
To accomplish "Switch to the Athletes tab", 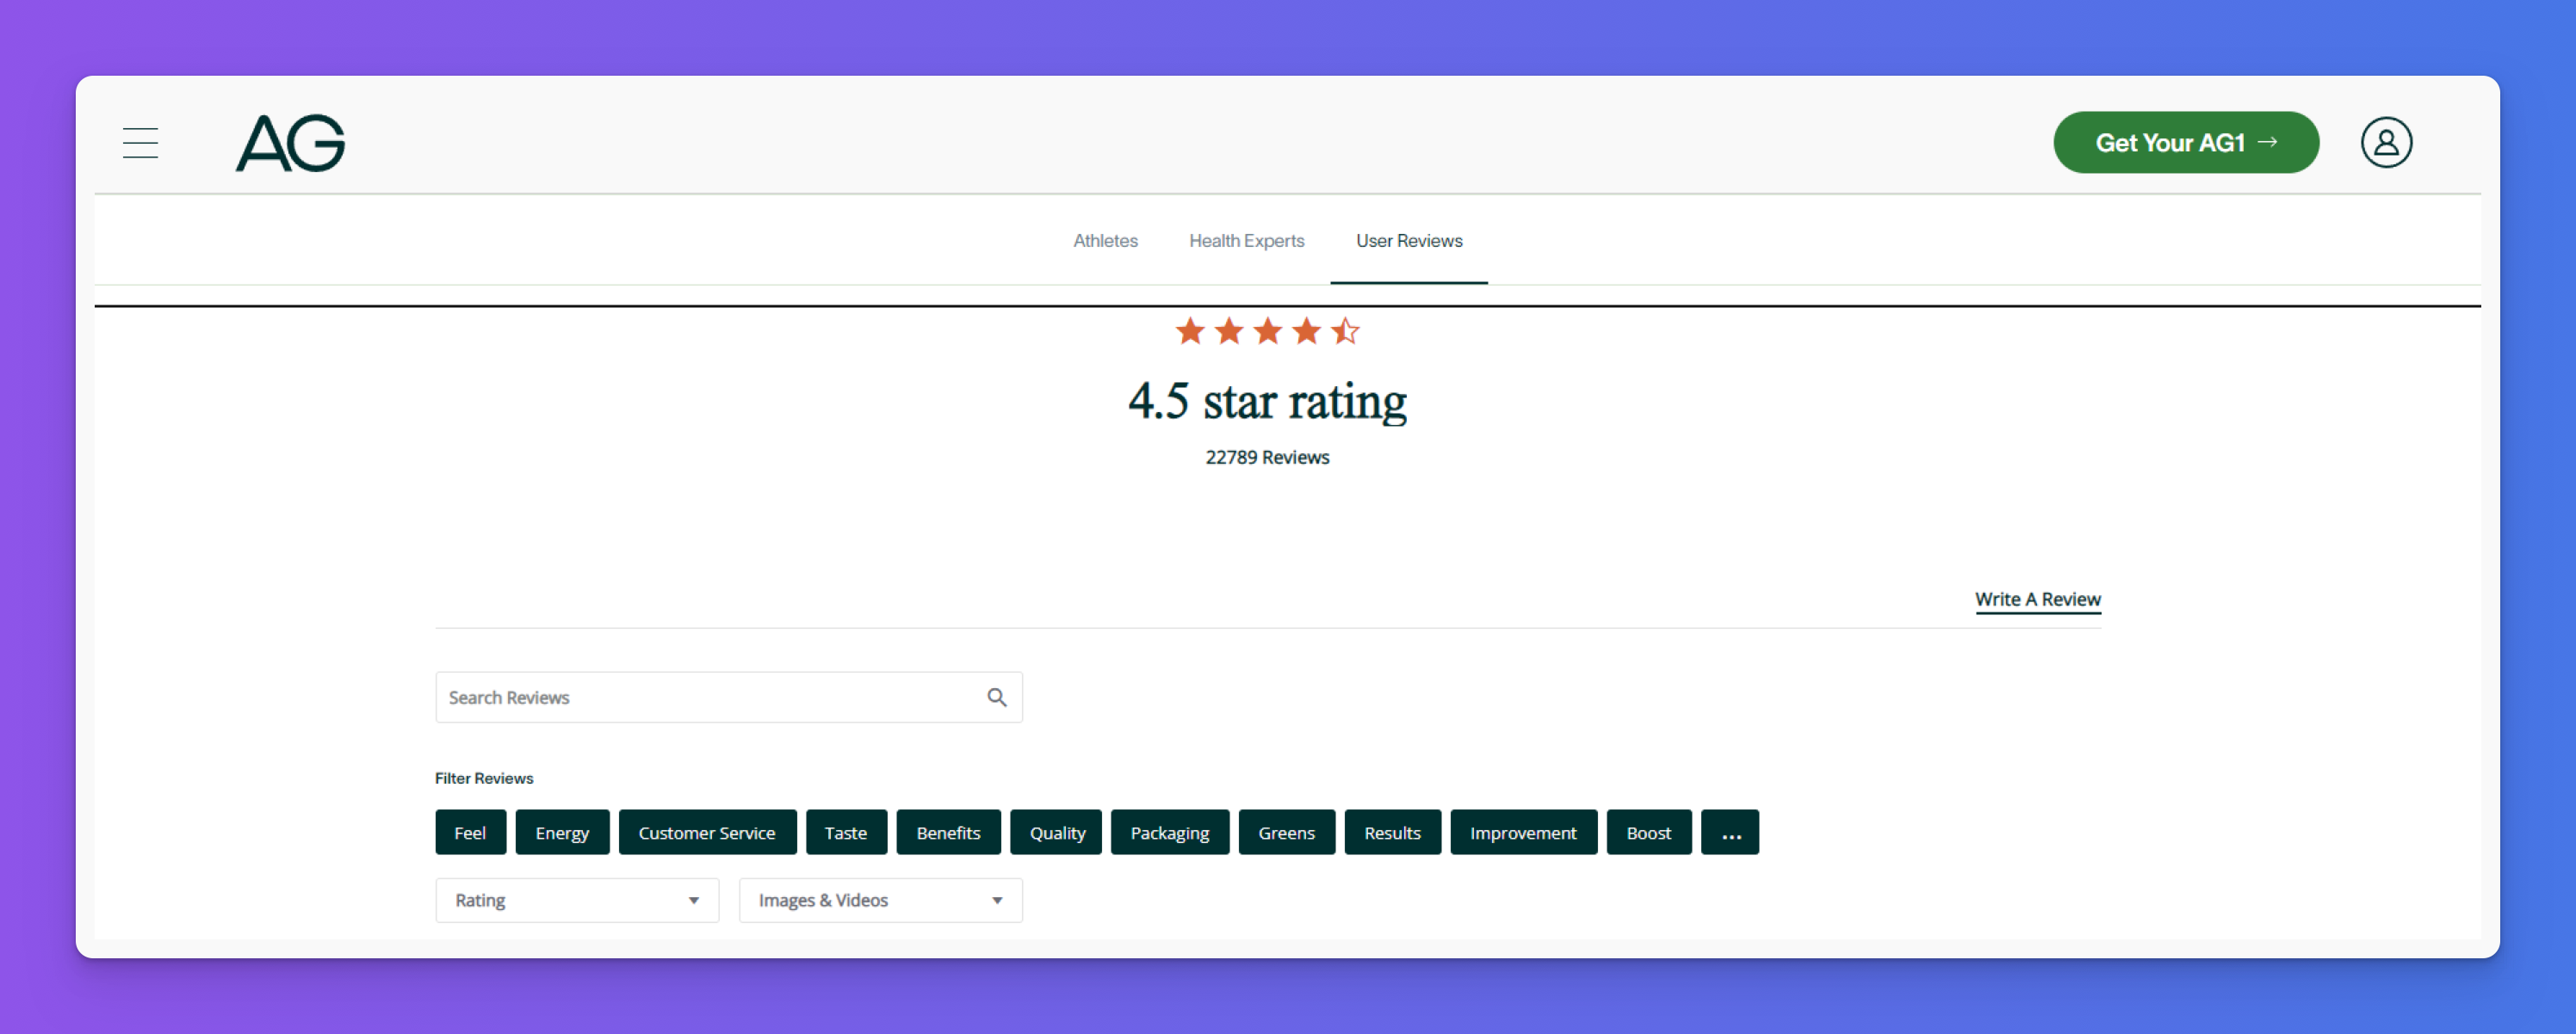I will coord(1105,241).
